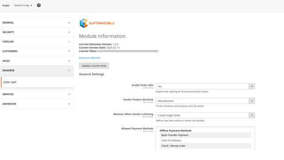Open the Extension Website link
284x160 pixels.
click(90, 58)
